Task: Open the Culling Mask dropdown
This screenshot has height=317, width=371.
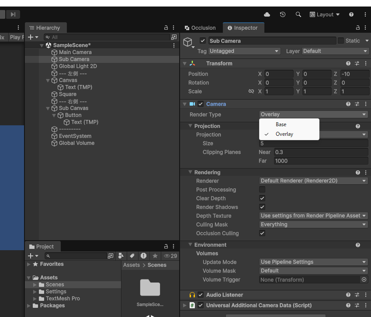Action: click(313, 224)
